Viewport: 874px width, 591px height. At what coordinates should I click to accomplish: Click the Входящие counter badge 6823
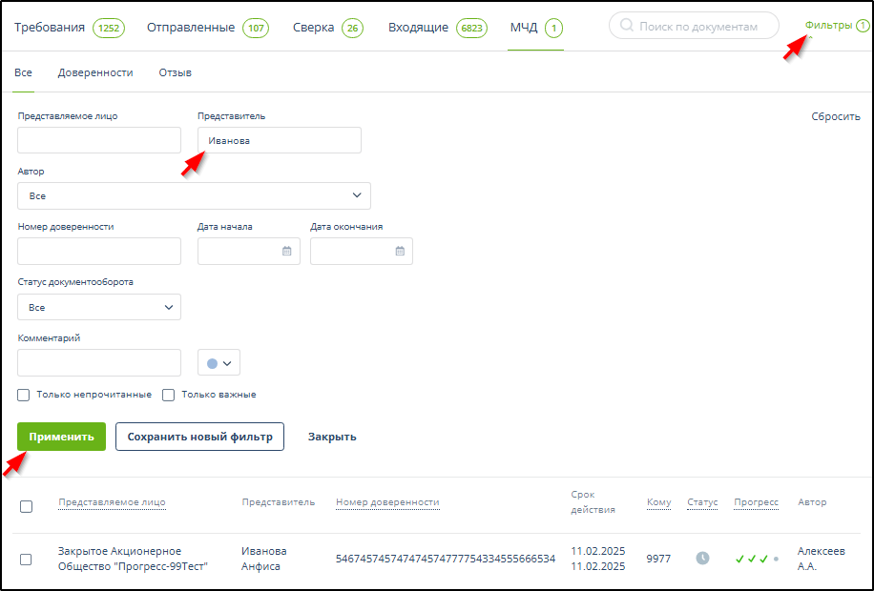(x=471, y=28)
